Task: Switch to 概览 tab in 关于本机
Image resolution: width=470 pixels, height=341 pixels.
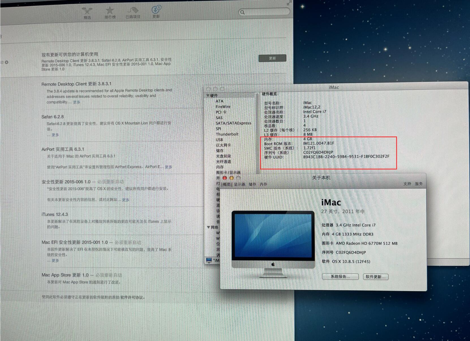Action: point(227,184)
